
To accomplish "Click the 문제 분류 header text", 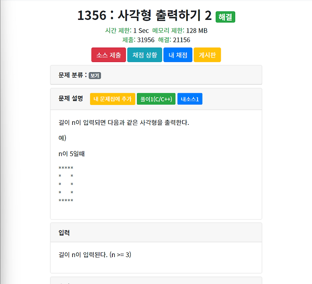I will pos(71,75).
